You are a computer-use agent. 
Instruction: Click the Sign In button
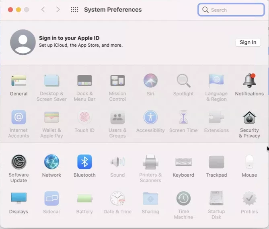[248, 42]
